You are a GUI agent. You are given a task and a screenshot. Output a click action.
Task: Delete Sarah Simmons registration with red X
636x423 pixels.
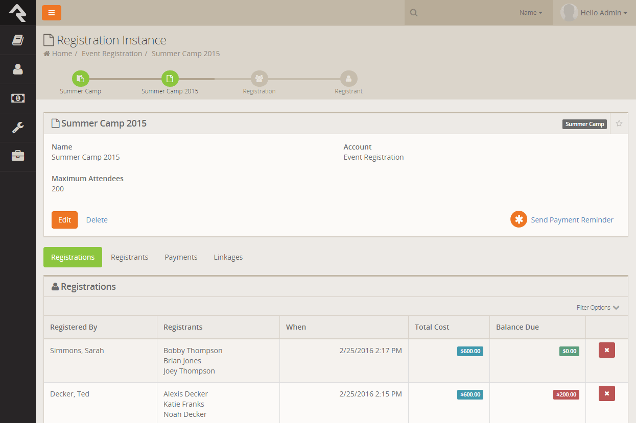[606, 350]
